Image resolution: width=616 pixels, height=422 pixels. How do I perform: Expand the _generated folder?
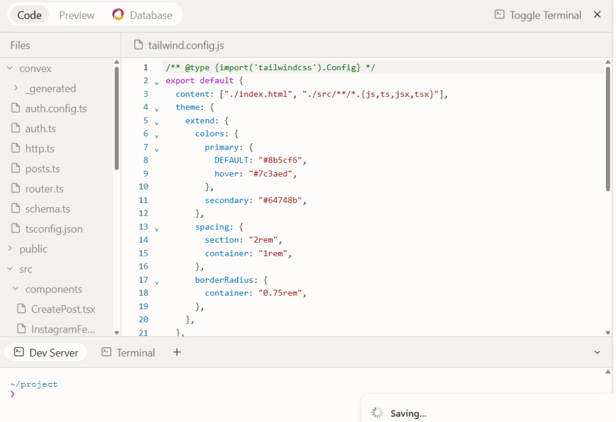[16, 88]
